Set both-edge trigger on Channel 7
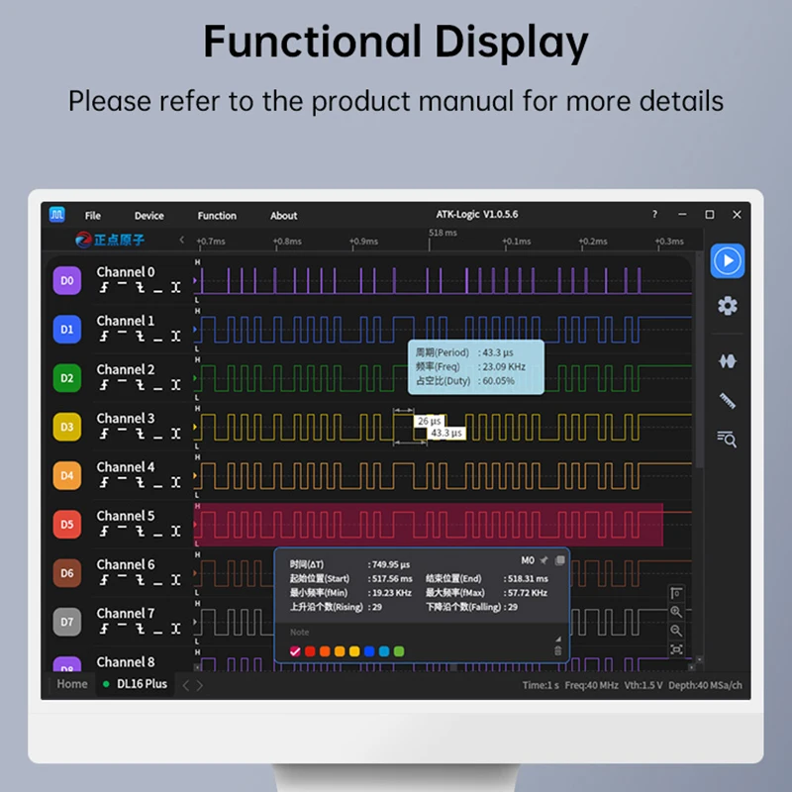Image resolution: width=792 pixels, height=792 pixels. (176, 629)
